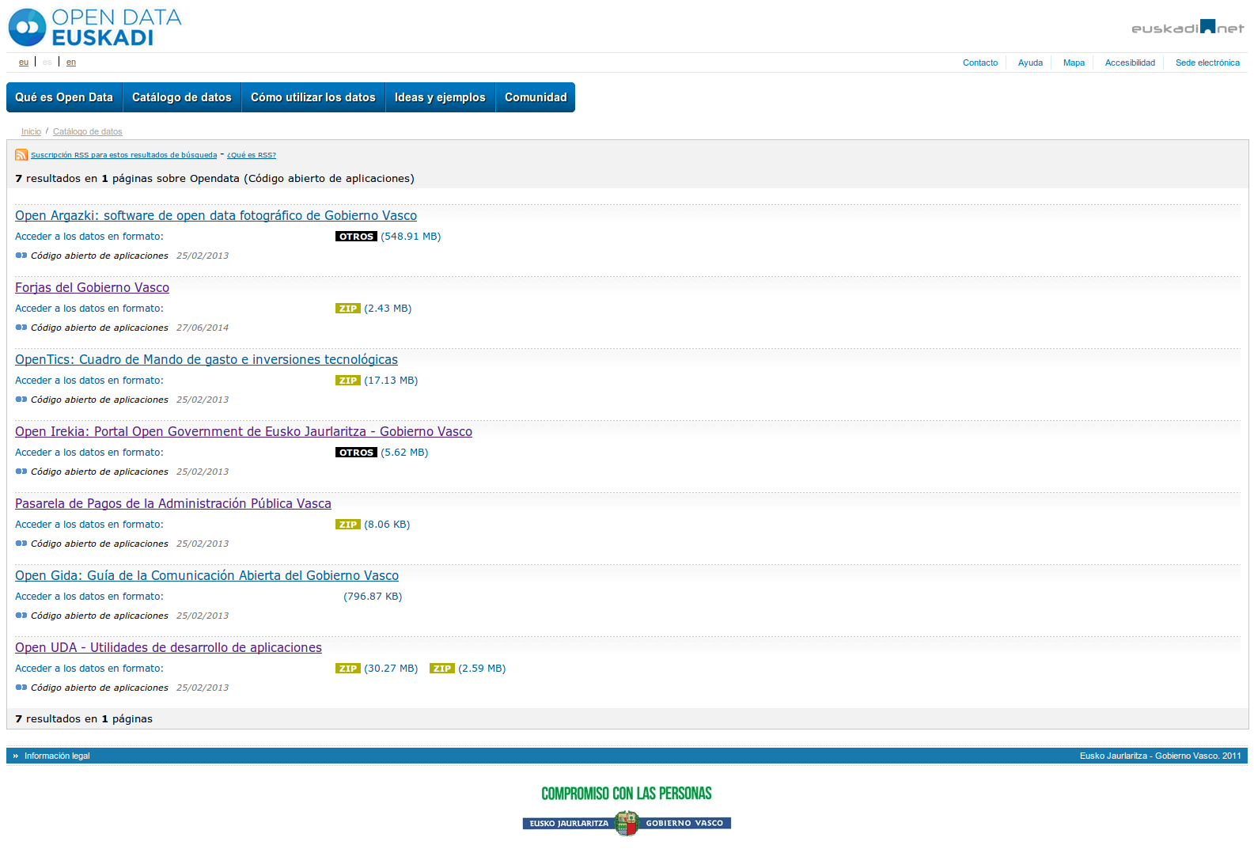This screenshot has height=864, width=1254.
Task: Open Información legal in the footer
Action: click(57, 756)
